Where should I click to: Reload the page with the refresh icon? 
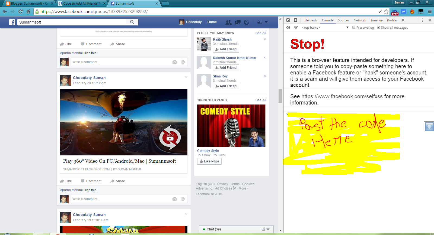coord(20,12)
